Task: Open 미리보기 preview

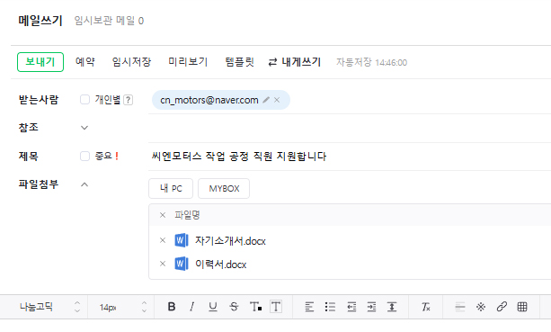Action: [x=188, y=62]
